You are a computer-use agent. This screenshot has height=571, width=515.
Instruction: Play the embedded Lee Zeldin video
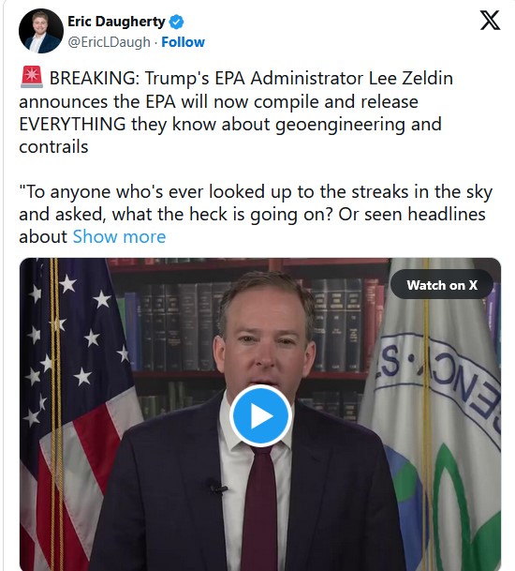tap(260, 415)
